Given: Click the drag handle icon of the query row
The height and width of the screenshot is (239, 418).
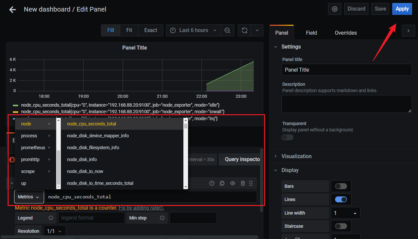Looking at the screenshot, I should [x=251, y=183].
